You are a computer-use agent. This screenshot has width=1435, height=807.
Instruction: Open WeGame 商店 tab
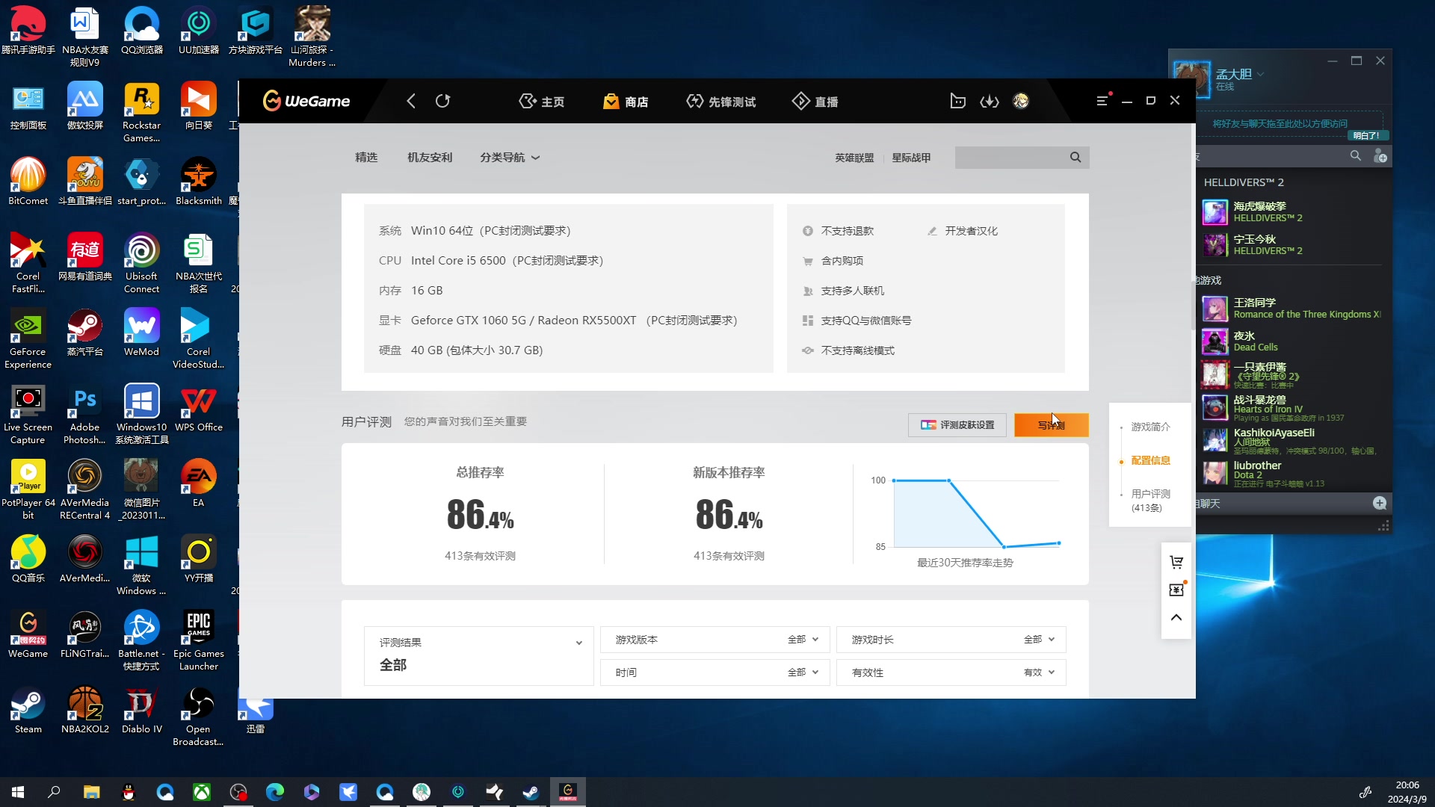tap(626, 102)
